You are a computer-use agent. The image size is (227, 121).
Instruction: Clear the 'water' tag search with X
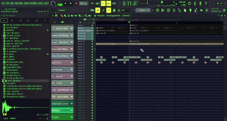click(47, 119)
